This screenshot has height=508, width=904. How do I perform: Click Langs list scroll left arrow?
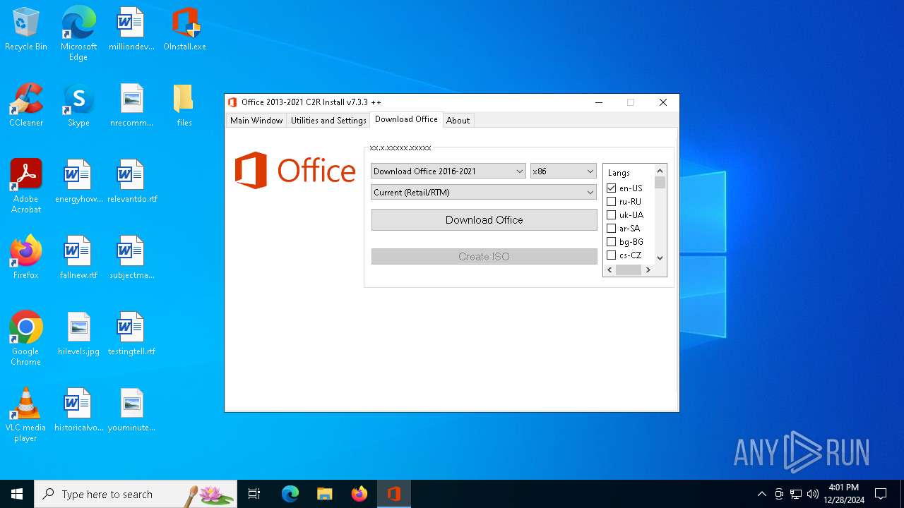click(x=609, y=270)
